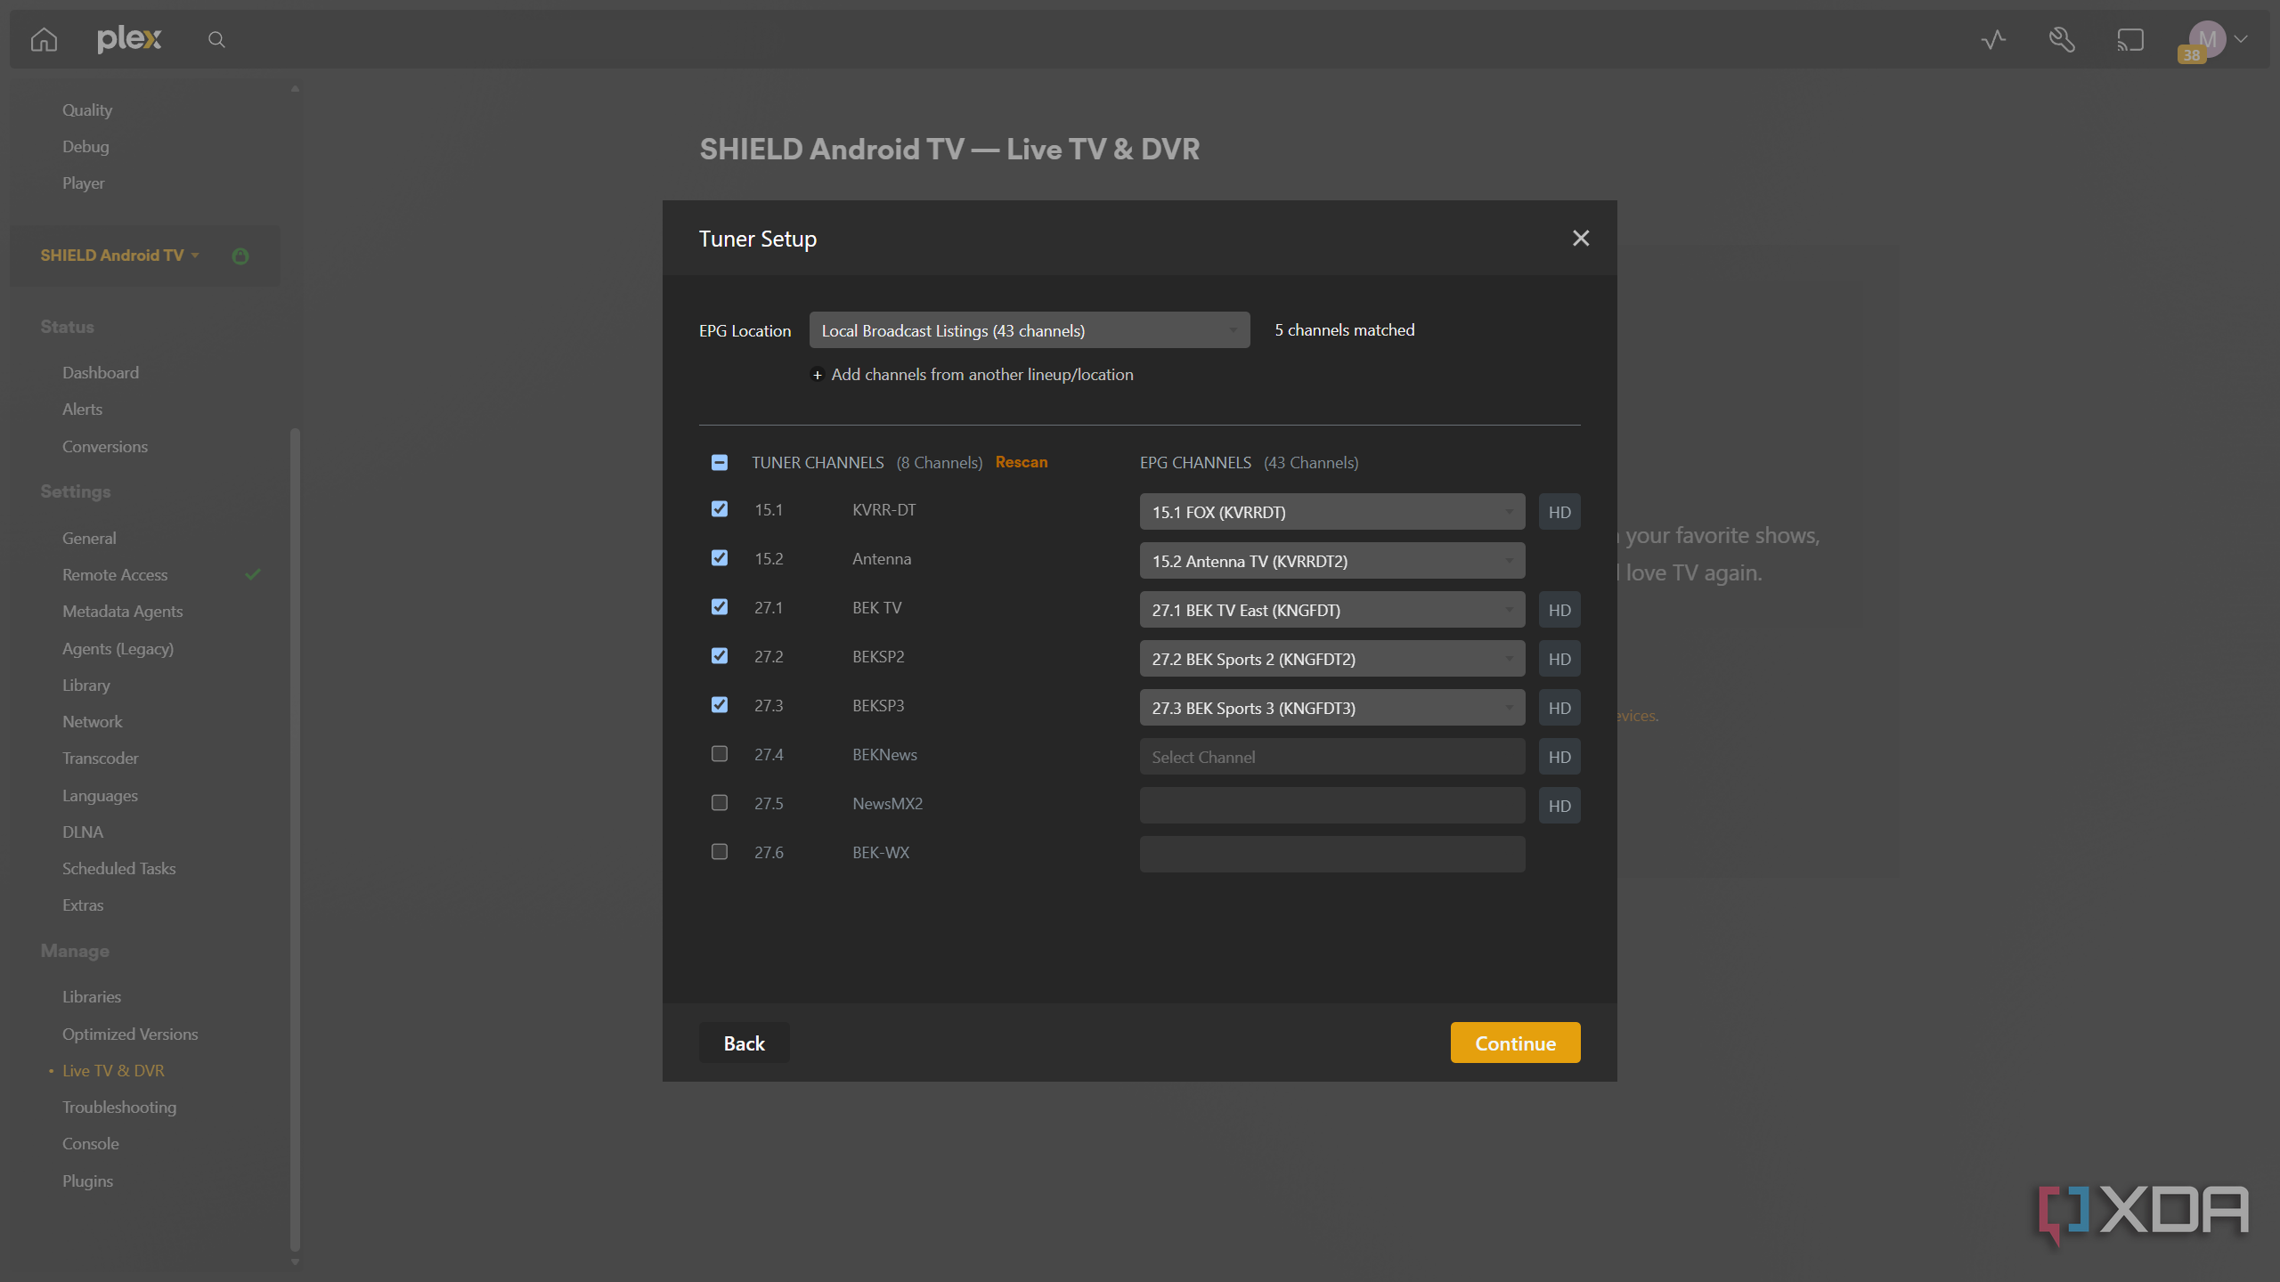Open the Libraries manage page
The width and height of the screenshot is (2280, 1282).
(x=92, y=996)
